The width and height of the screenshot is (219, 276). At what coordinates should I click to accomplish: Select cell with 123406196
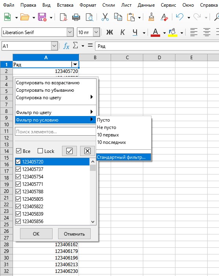(x=46, y=258)
